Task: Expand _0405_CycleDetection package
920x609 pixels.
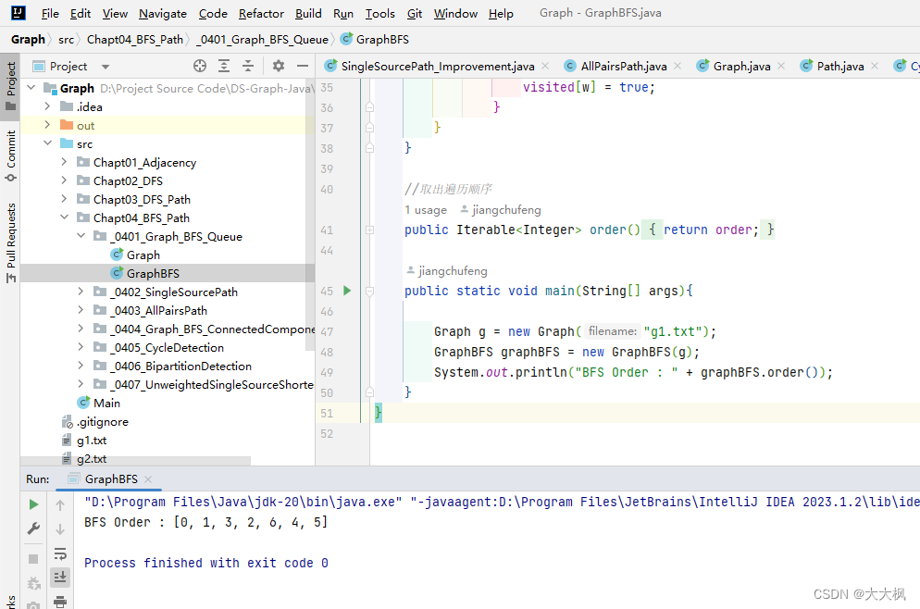Action: 81,347
